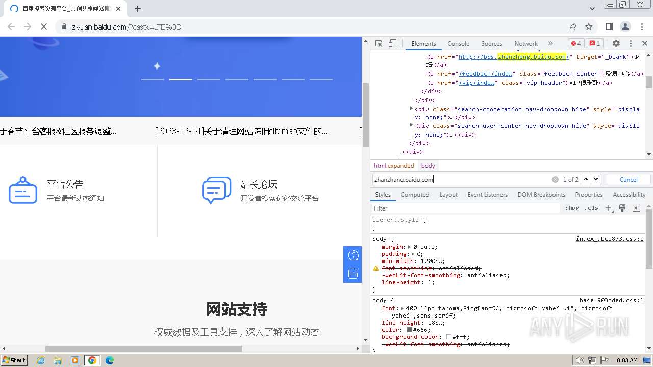
Task: Open the Layout pane tab
Action: pos(448,195)
